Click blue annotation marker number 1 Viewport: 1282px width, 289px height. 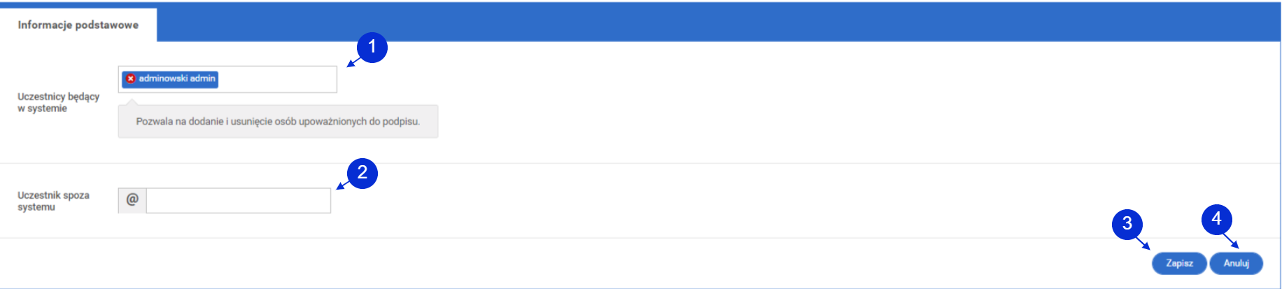[x=372, y=47]
